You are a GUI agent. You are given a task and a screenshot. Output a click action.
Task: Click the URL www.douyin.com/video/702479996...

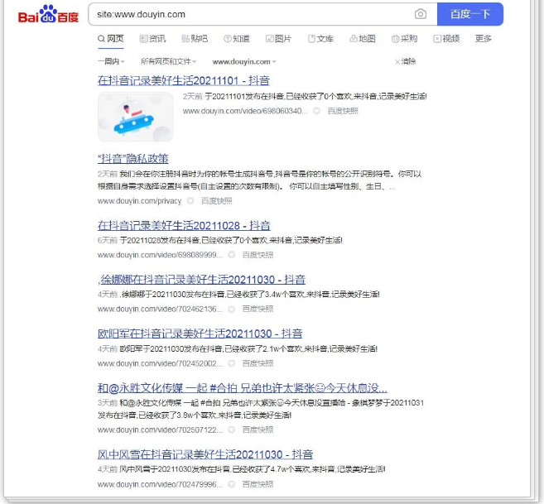[x=160, y=484]
